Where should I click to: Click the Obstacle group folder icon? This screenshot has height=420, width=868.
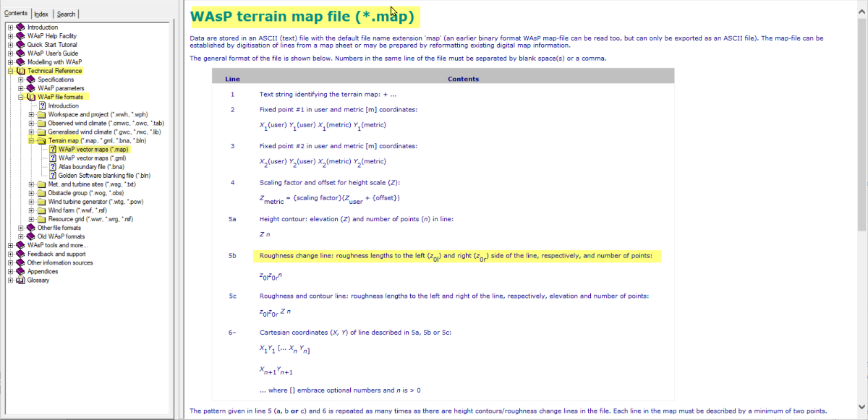coord(41,193)
